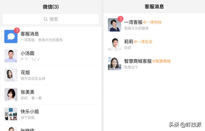Click the @一湾科技 orange tag
The height and width of the screenshot is (131, 205).
(152, 22)
